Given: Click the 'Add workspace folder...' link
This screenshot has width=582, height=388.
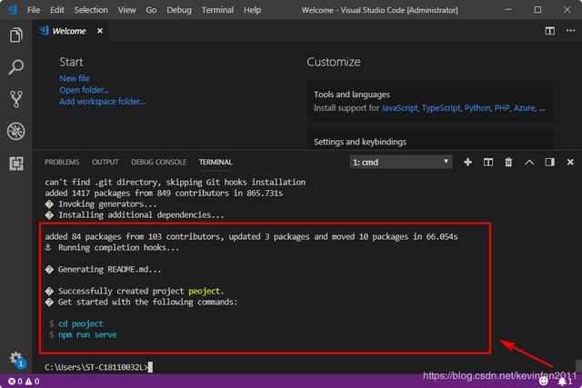Looking at the screenshot, I should click(x=103, y=101).
